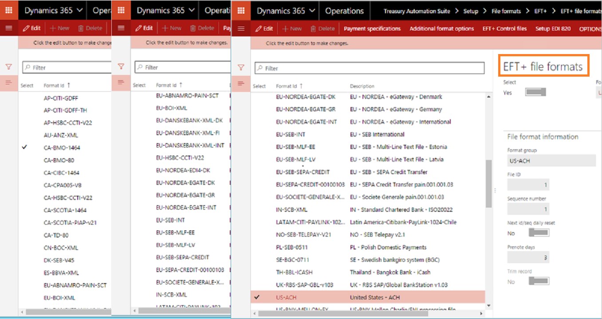Select AP-CITI-GDFF-TH row in left window
The height and width of the screenshot is (319, 602).
tap(65, 110)
